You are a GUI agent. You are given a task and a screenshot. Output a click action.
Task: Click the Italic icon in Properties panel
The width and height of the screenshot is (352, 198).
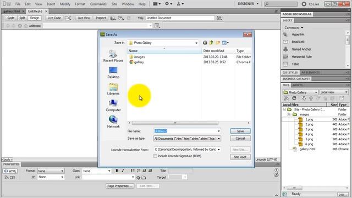pyautogui.click(x=123, y=171)
